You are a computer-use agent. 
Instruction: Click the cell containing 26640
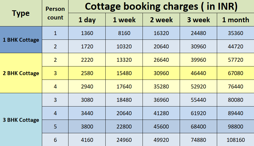(161, 60)
